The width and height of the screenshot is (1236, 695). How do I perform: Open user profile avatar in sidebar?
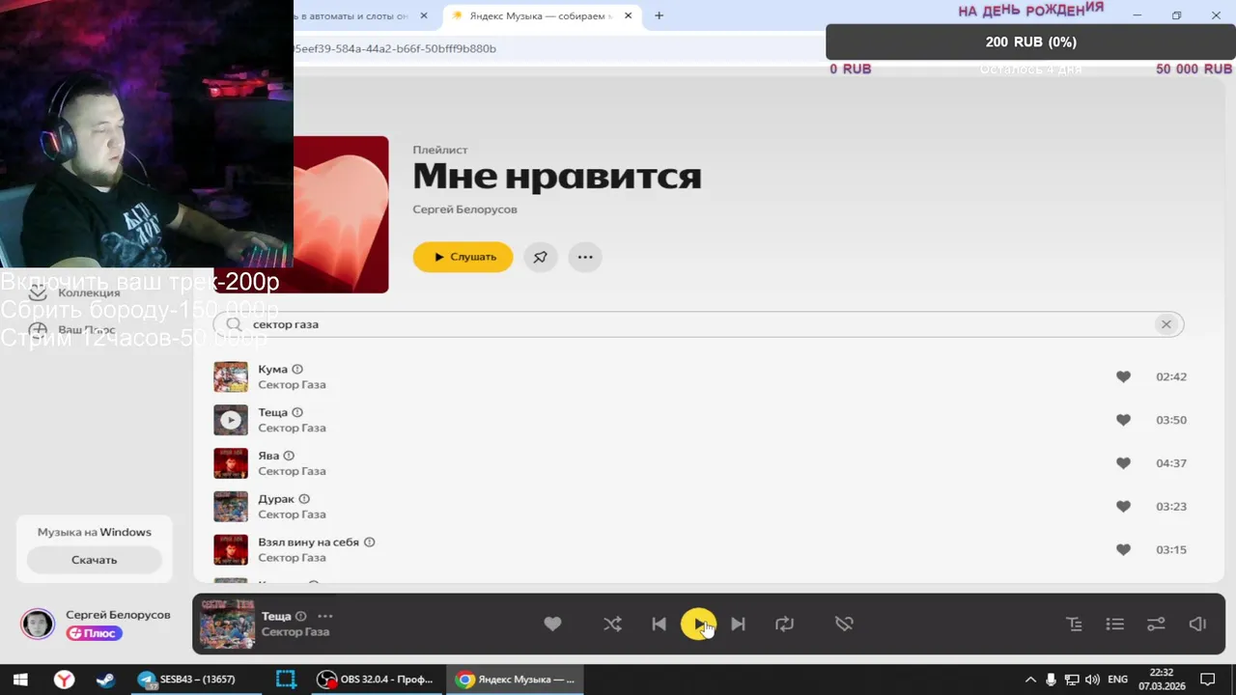[38, 624]
